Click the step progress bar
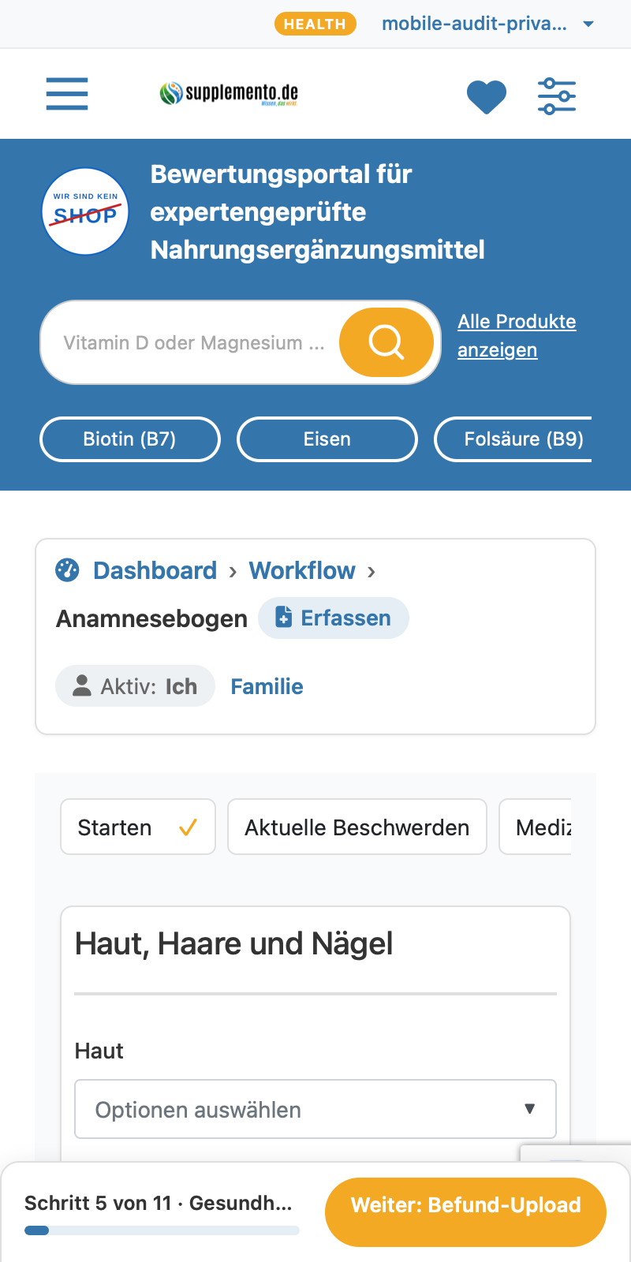 click(x=162, y=1230)
